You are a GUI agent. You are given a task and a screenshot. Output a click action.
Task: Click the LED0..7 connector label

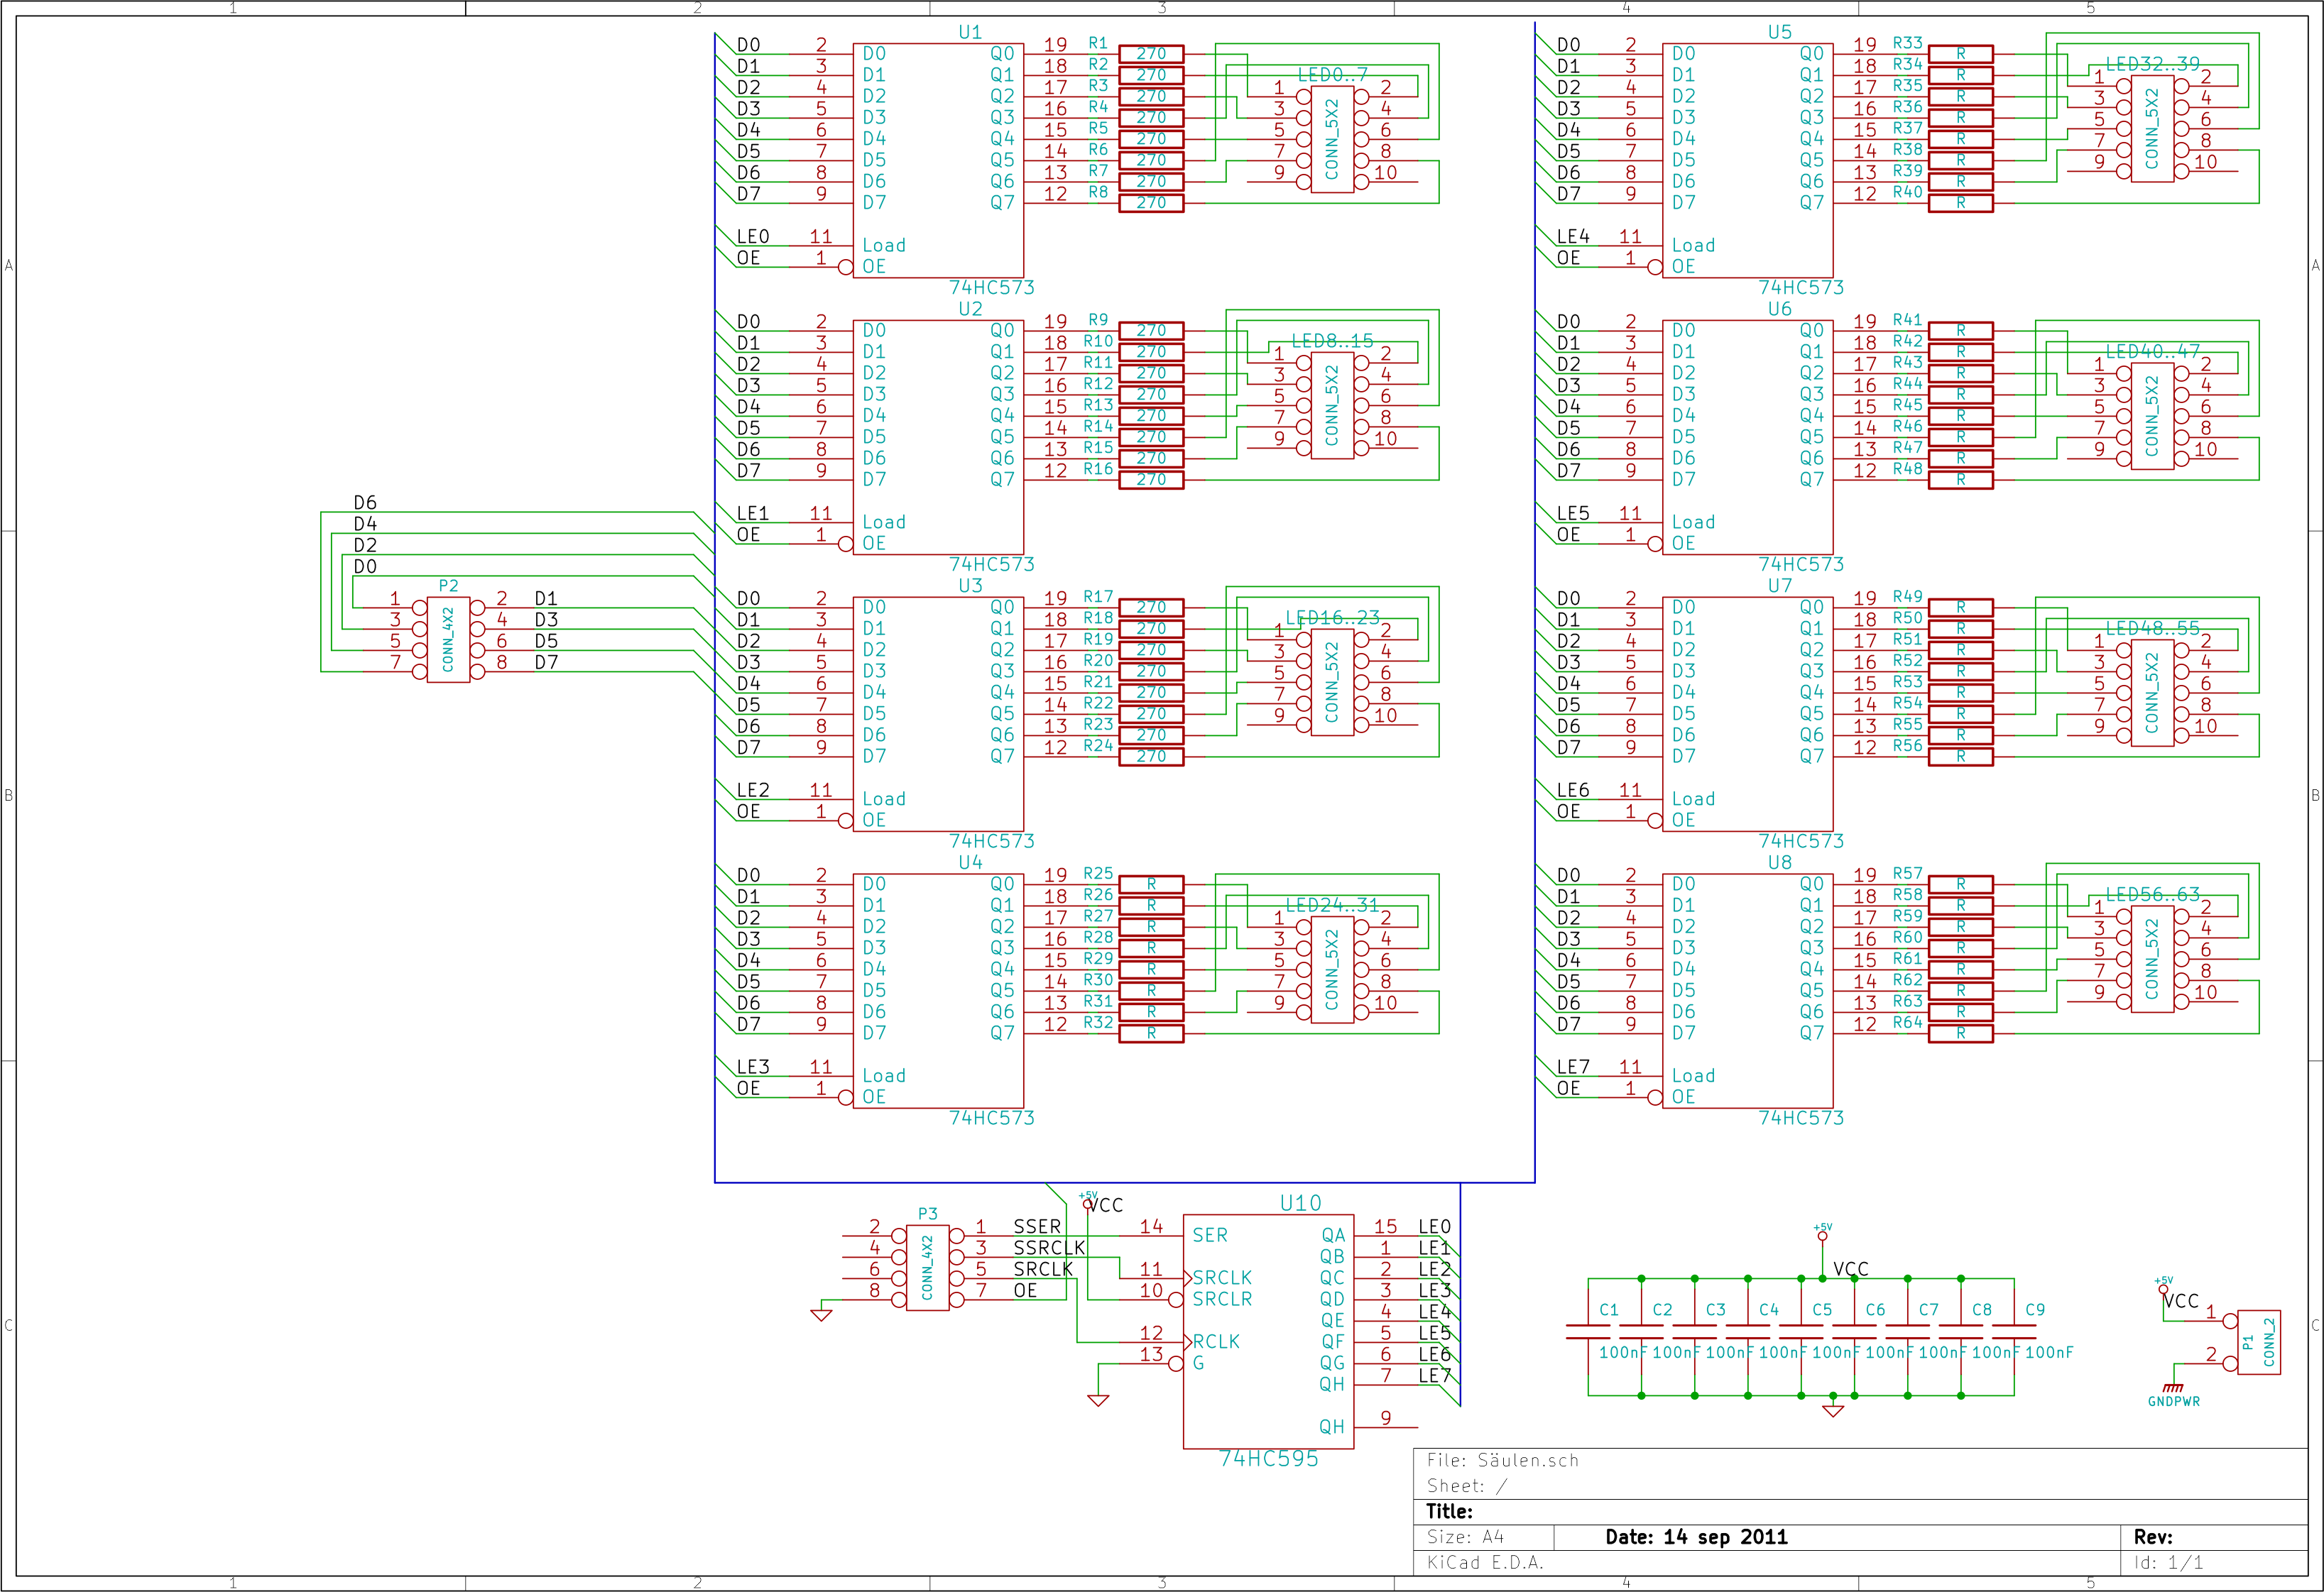click(1332, 75)
